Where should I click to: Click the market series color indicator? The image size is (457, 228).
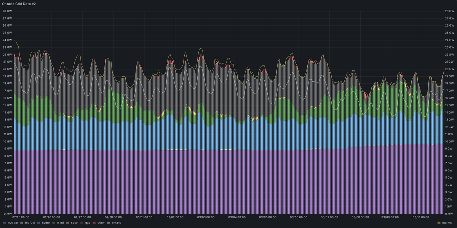click(x=439, y=223)
